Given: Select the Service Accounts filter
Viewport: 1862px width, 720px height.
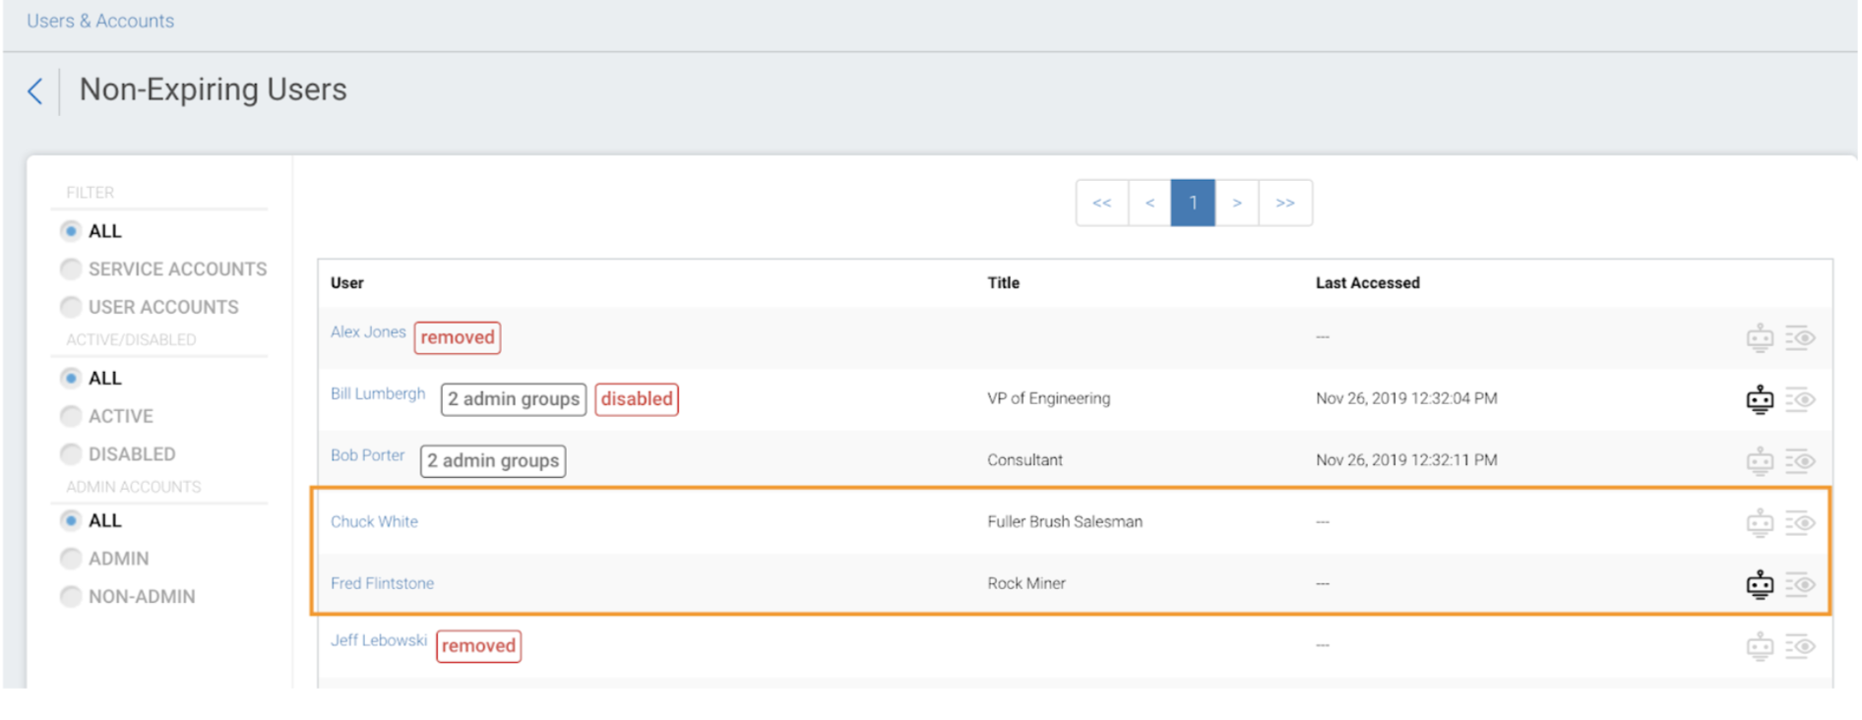Looking at the screenshot, I should point(71,269).
